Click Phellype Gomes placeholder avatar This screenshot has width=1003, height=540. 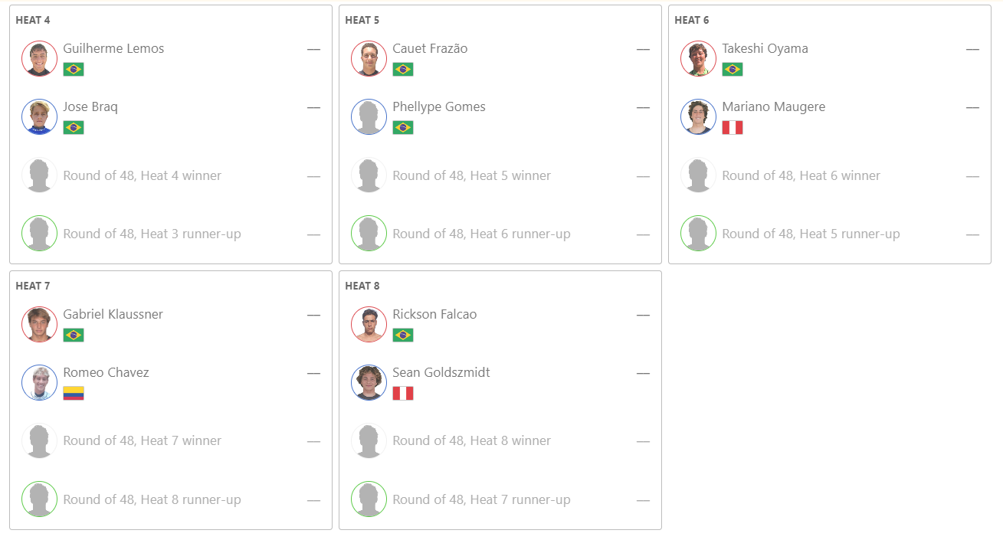369,116
